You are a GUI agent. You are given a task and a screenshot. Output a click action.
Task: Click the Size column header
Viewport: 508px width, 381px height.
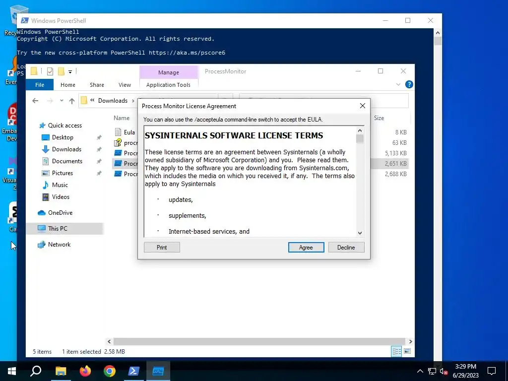(379, 118)
